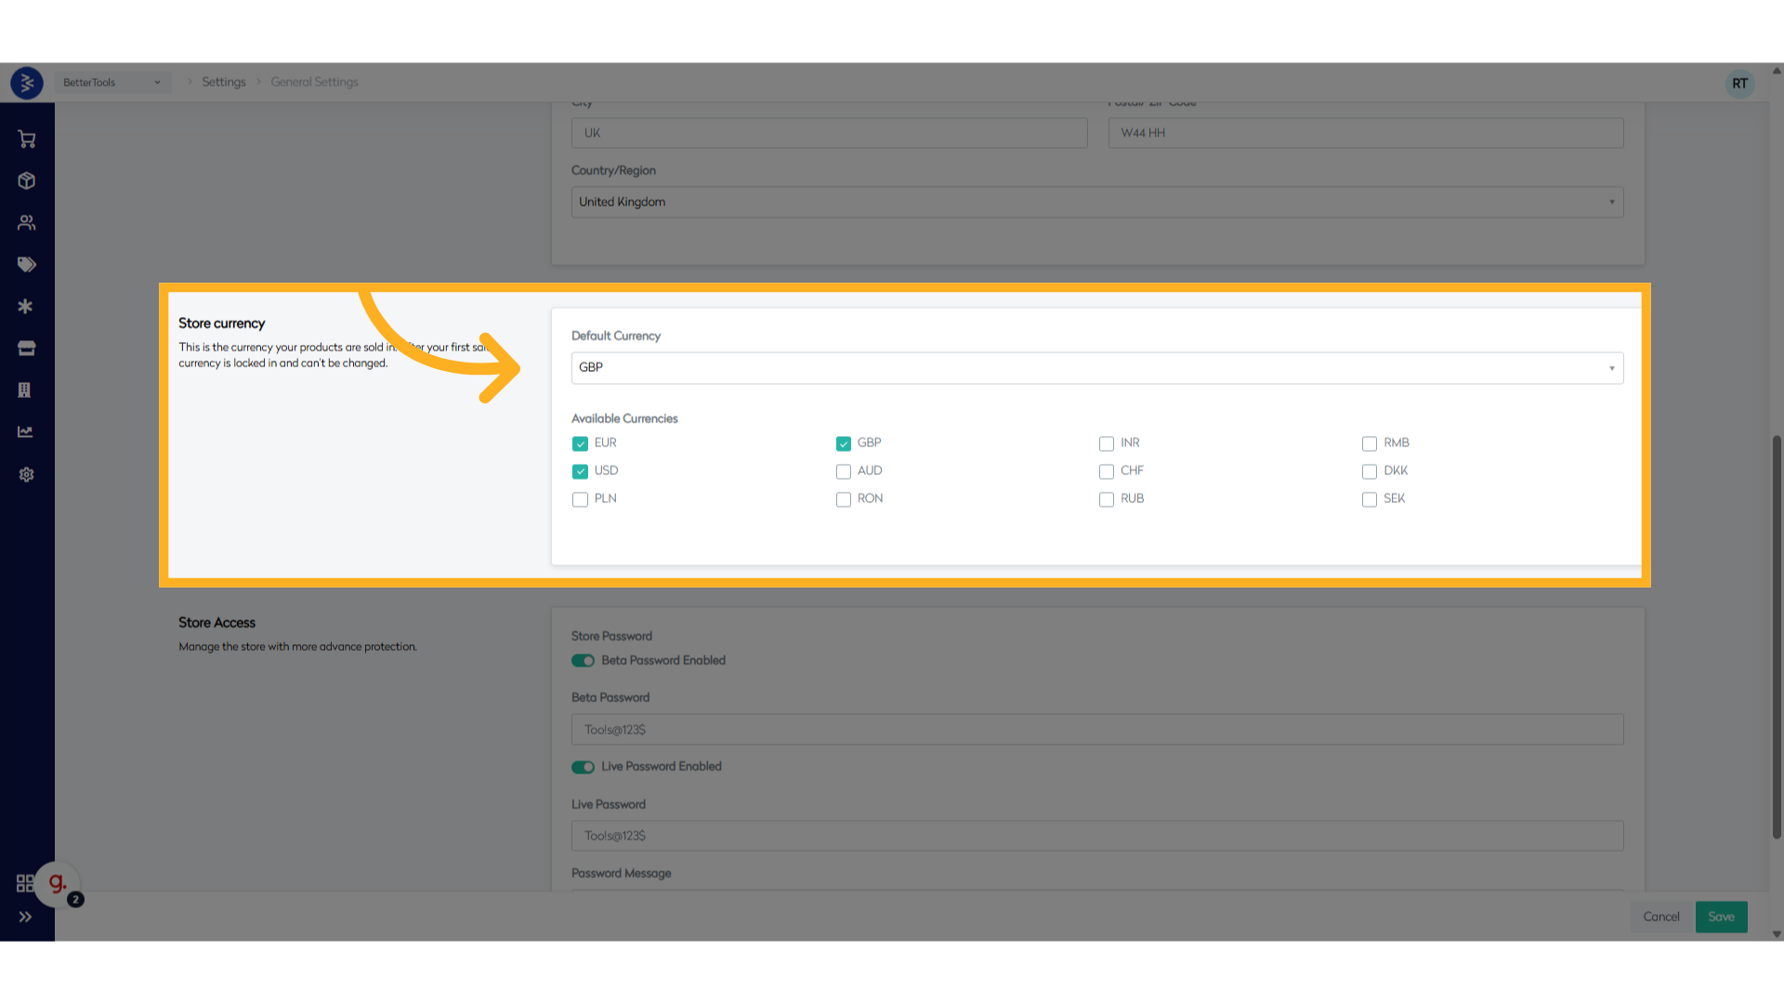Click into the Beta Password field
The image size is (1784, 1004).
pyautogui.click(x=1096, y=730)
